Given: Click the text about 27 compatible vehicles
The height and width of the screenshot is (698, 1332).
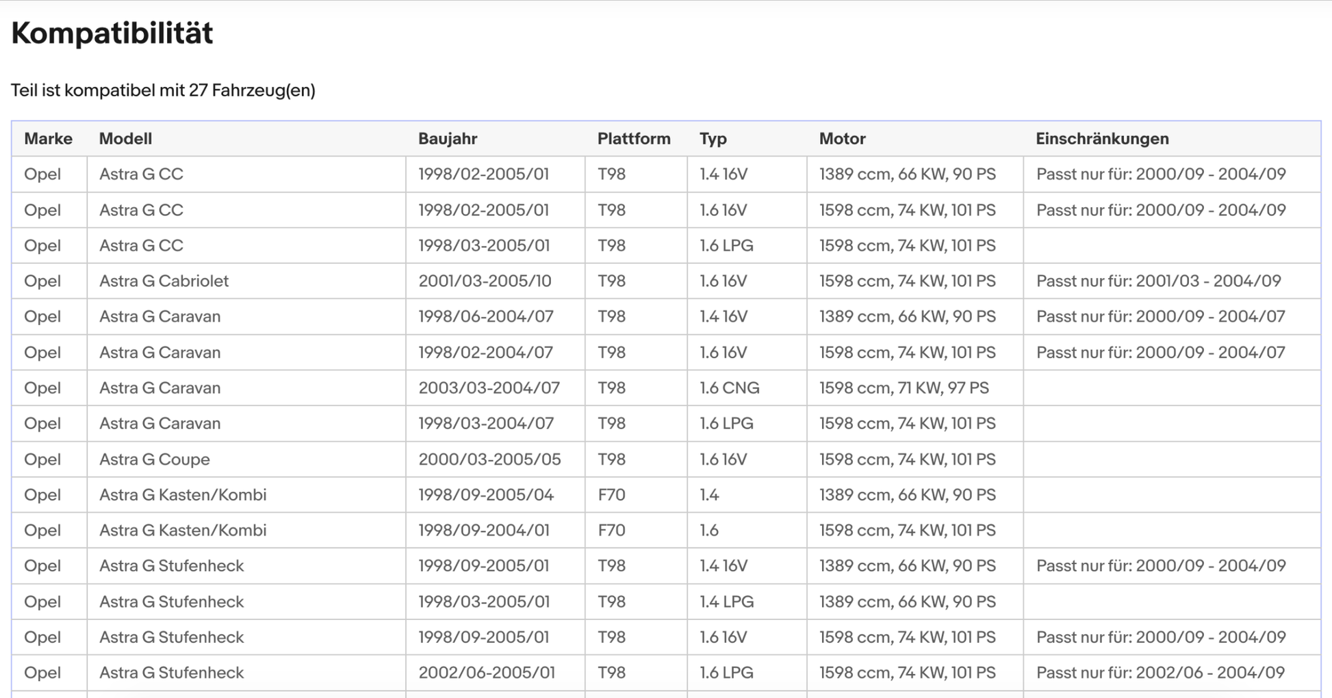Looking at the screenshot, I should pyautogui.click(x=163, y=90).
